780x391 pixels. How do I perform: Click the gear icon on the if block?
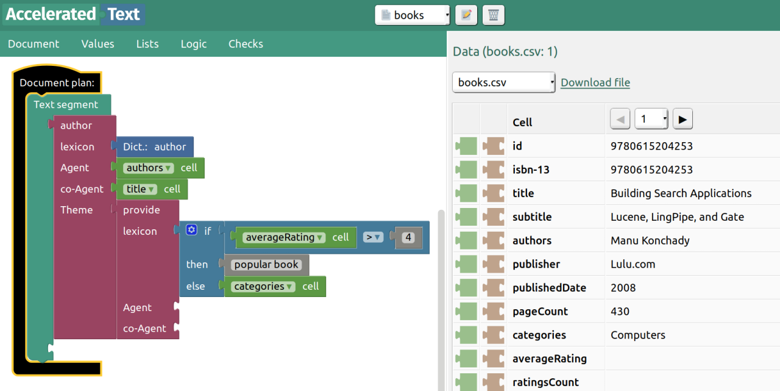(192, 230)
